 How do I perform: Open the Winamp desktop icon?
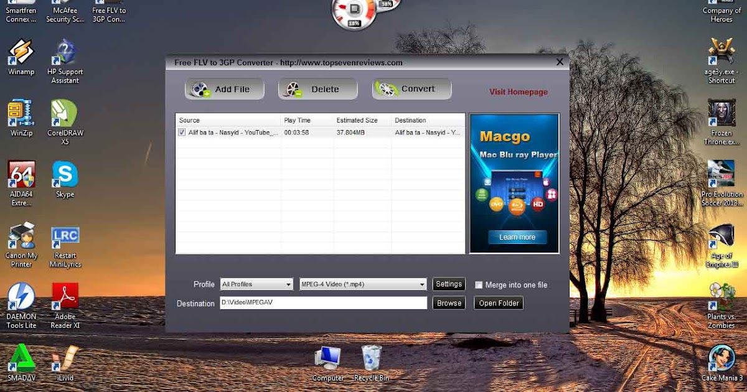[21, 57]
